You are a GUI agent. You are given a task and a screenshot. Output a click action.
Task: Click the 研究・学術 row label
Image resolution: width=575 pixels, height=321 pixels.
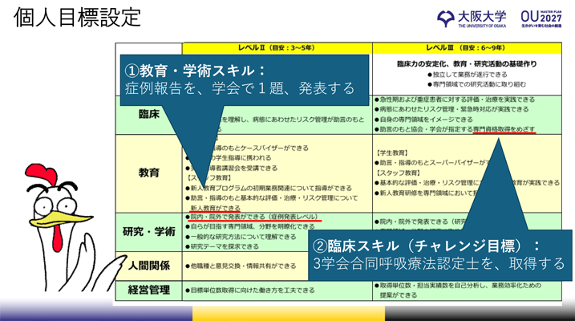pos(148,232)
